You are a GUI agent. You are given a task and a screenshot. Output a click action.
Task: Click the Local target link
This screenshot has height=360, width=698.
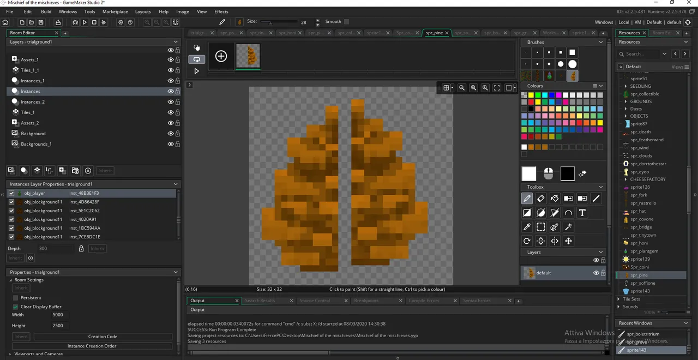click(624, 22)
